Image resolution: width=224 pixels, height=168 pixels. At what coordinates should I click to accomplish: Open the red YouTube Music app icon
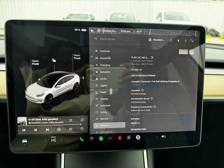point(120,138)
